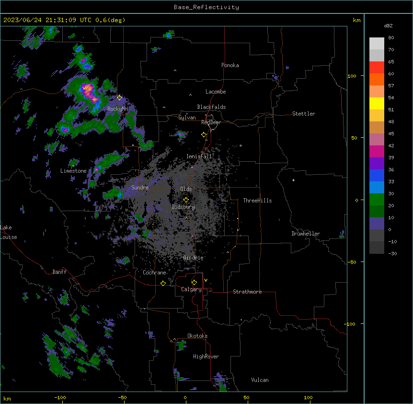
Task: Click the yellow V marker east of Calgary
Action: (206, 280)
